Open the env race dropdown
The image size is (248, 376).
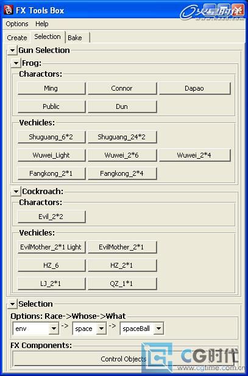[x=54, y=329]
